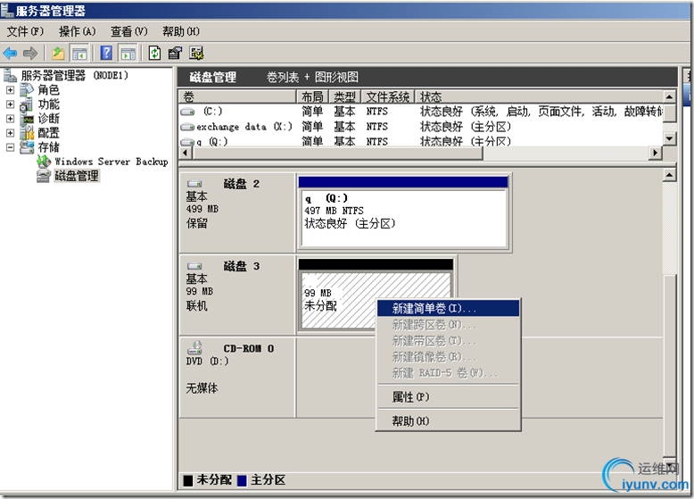Open the 操作(A) menu

77,31
